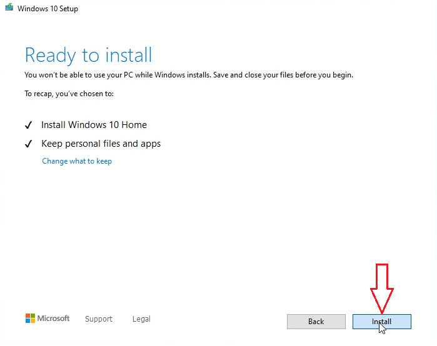The image size is (437, 346).
Task: Click the To recap, you've chosen to line
Action: 69,94
